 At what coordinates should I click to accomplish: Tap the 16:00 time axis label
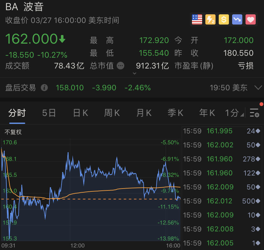(173, 246)
